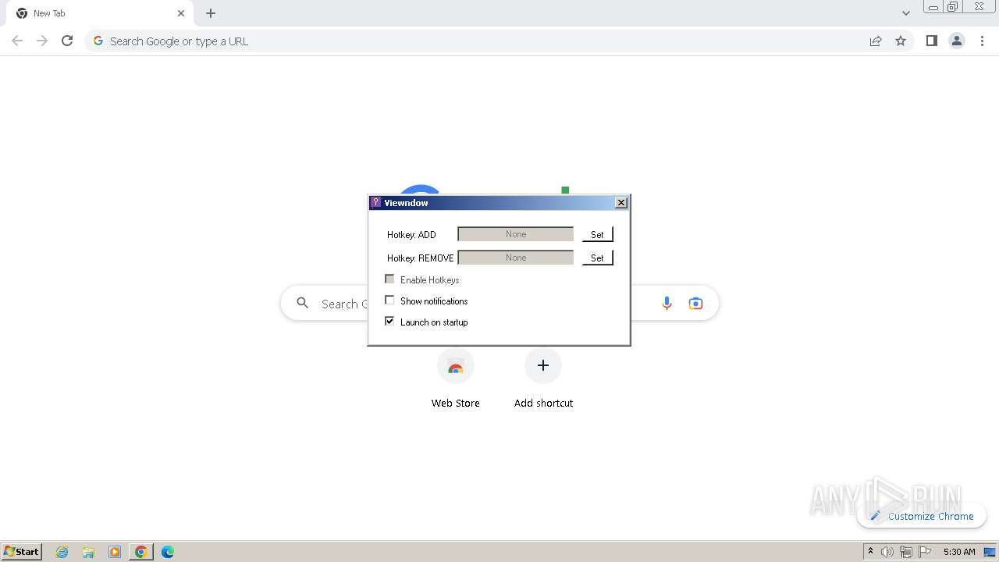Open the tab search dropdown arrow

click(906, 13)
